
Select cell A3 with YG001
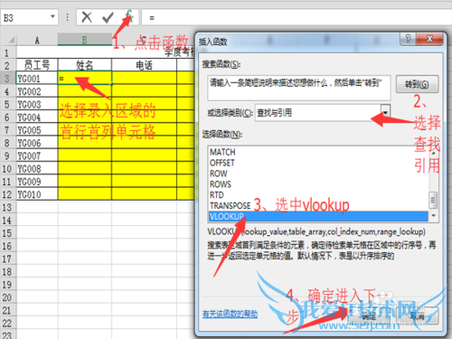pyautogui.click(x=37, y=79)
